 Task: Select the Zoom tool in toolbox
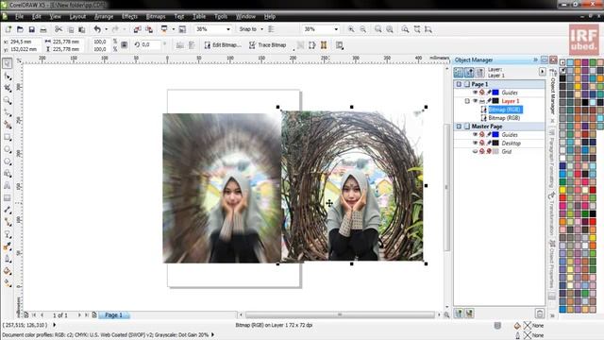(x=7, y=101)
